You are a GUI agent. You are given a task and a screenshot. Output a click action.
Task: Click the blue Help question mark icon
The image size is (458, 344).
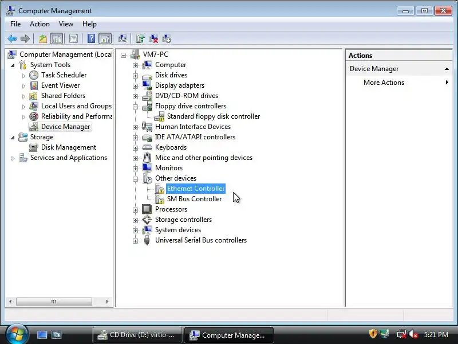click(x=91, y=38)
